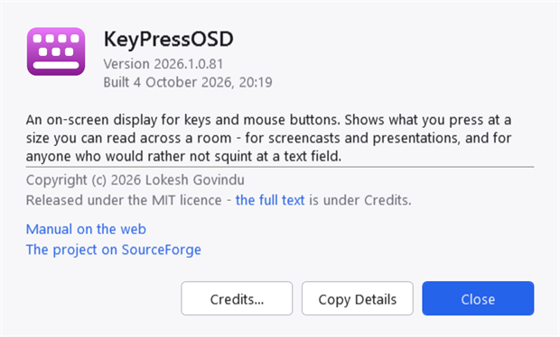Click the Copyright 2026 Lokesh Govindu line

(x=135, y=180)
